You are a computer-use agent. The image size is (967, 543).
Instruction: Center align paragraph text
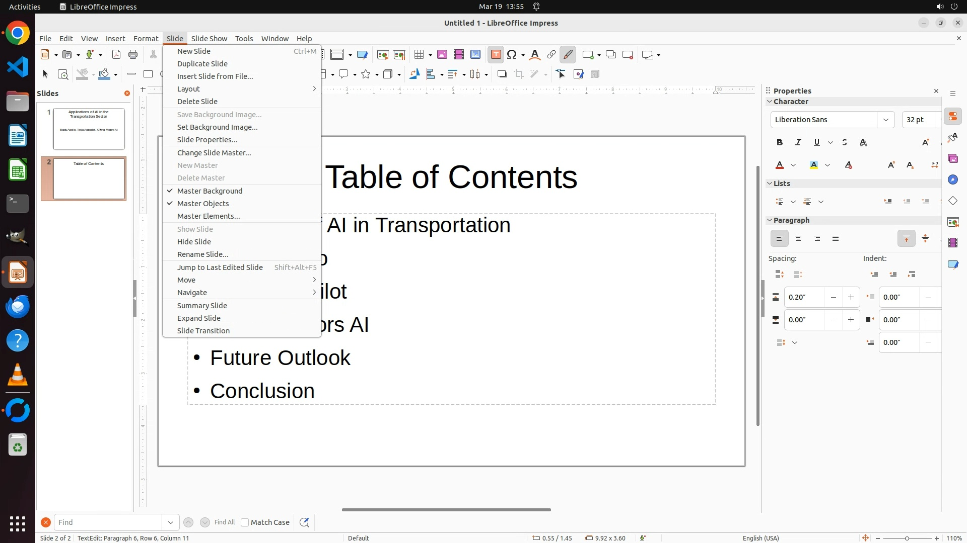pos(798,239)
